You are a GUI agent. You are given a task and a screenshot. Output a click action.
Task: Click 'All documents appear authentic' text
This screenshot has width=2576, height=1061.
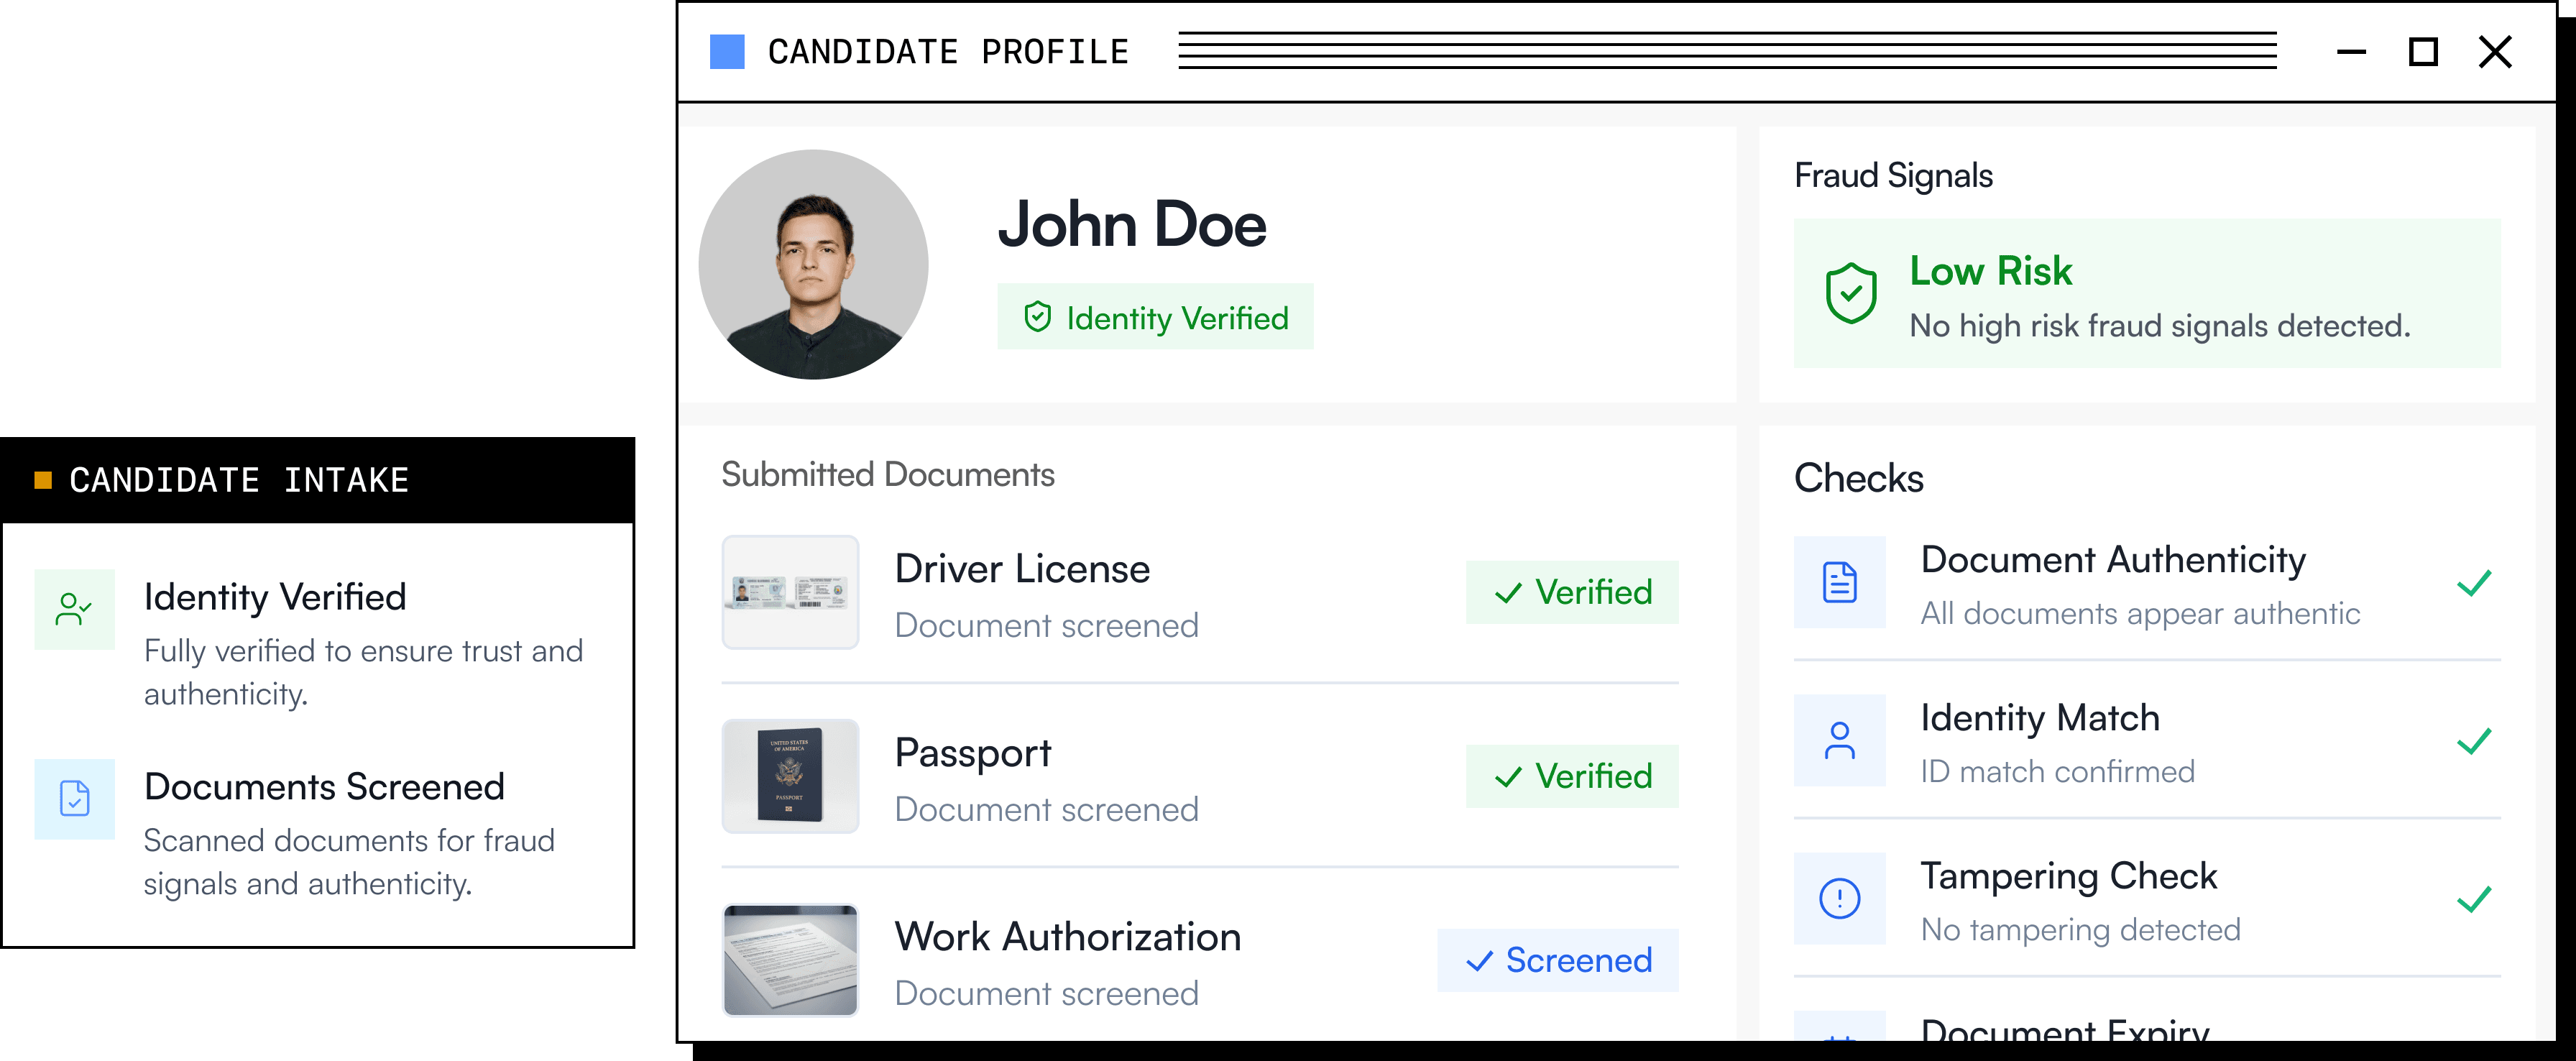click(x=2140, y=614)
